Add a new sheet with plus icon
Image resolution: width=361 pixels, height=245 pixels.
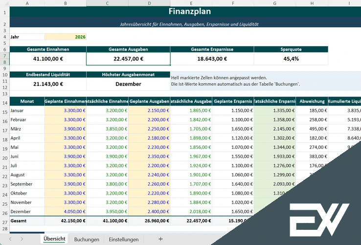click(x=161, y=239)
